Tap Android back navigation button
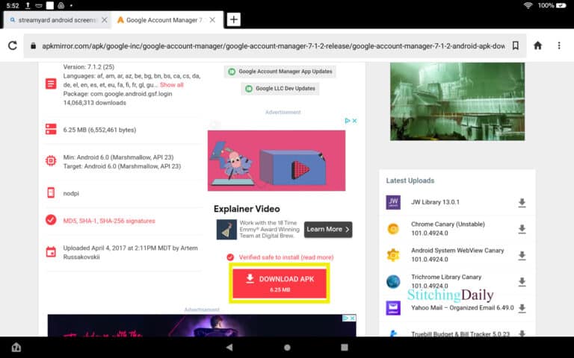The image size is (574, 358). pyautogui.click(x=229, y=347)
